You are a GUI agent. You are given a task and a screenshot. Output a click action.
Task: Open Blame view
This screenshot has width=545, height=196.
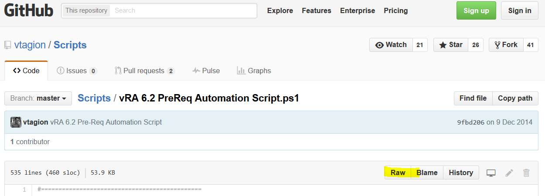pos(427,172)
